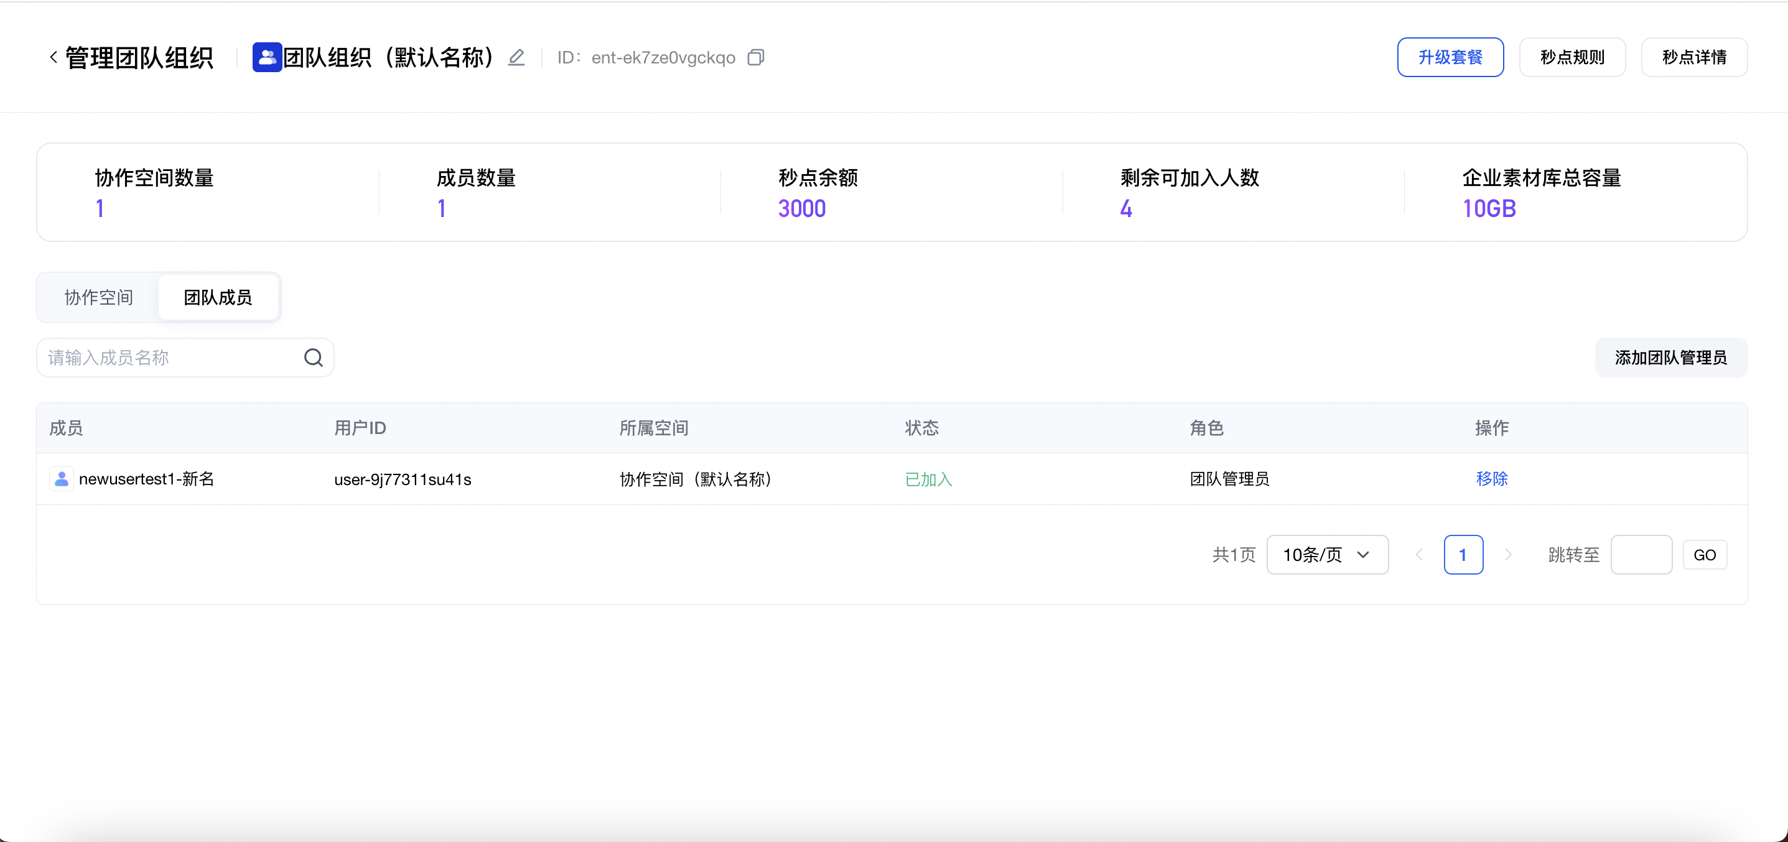This screenshot has height=842, width=1788.
Task: Go to next page arrow
Action: point(1507,555)
